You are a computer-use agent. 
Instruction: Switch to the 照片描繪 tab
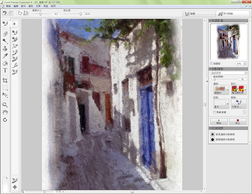click(233, 14)
